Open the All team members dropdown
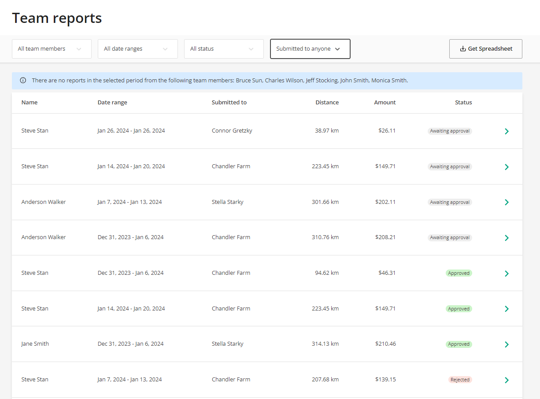The height and width of the screenshot is (399, 540). click(x=52, y=49)
